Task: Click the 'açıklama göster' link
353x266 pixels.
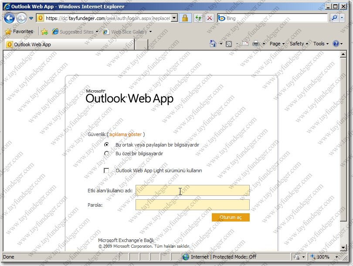Action: (x=126, y=134)
